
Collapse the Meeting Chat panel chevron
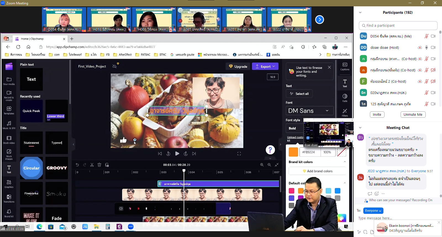tap(360, 128)
